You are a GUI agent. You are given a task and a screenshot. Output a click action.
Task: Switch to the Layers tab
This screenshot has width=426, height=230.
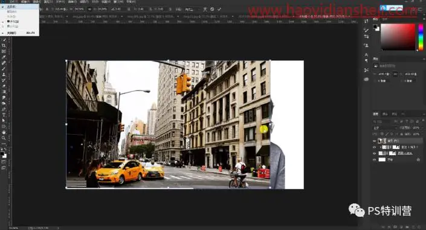point(375,114)
